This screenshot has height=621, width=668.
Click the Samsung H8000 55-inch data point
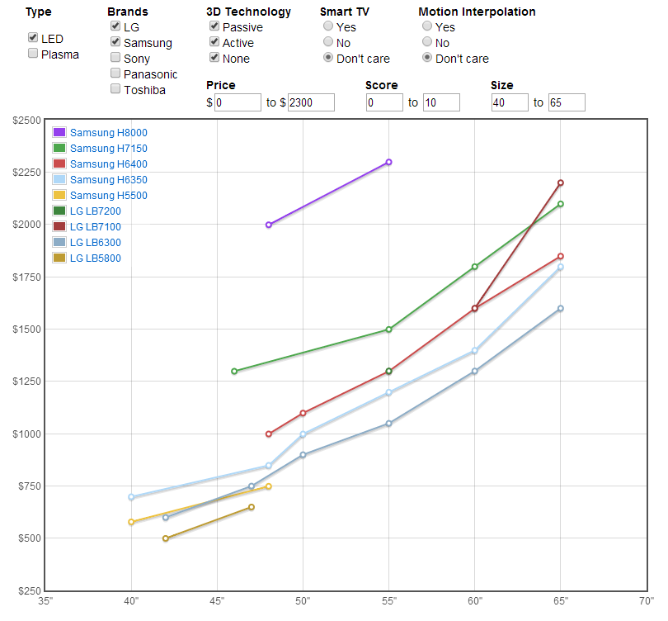388,162
